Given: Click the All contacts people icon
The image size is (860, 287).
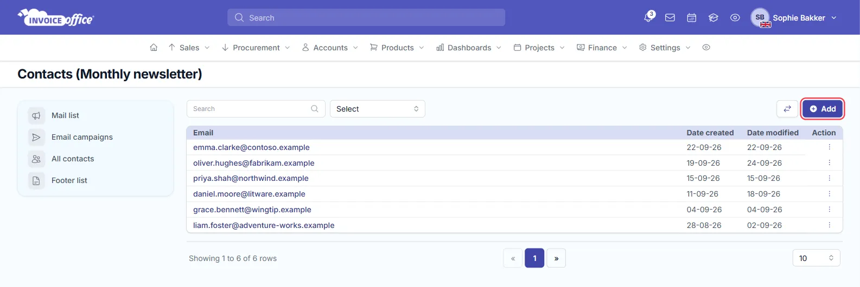Looking at the screenshot, I should tap(36, 159).
